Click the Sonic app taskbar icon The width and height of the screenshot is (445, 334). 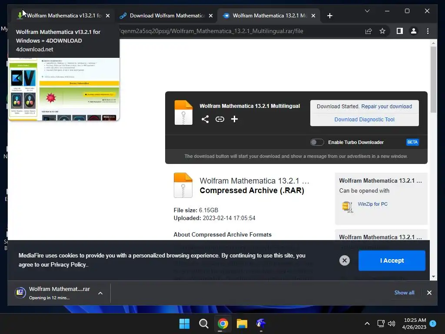point(261,324)
